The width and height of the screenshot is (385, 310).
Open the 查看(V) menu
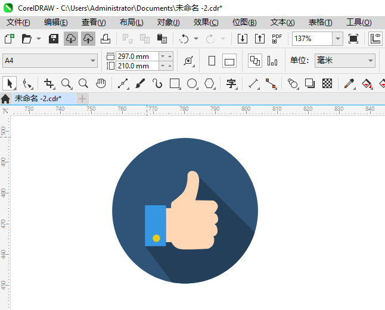coord(94,22)
